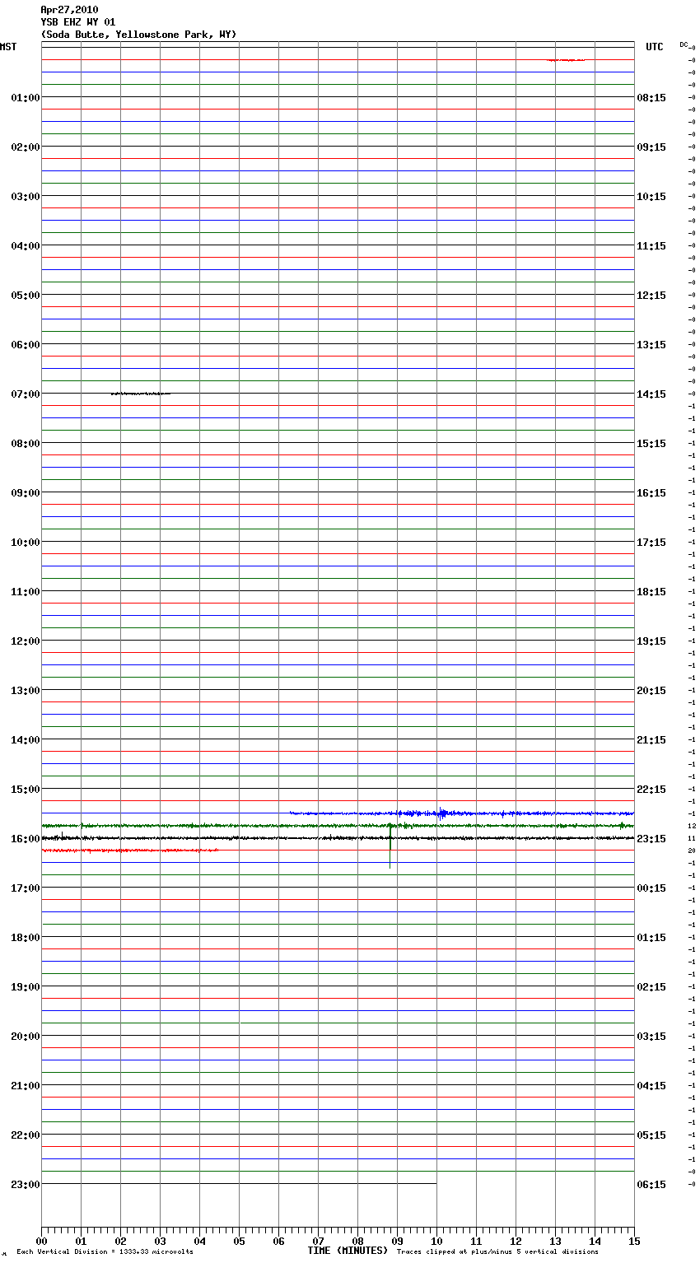This screenshot has width=700, height=1263.
Task: Click minute "07" on the bottom axis
Action: click(318, 1241)
